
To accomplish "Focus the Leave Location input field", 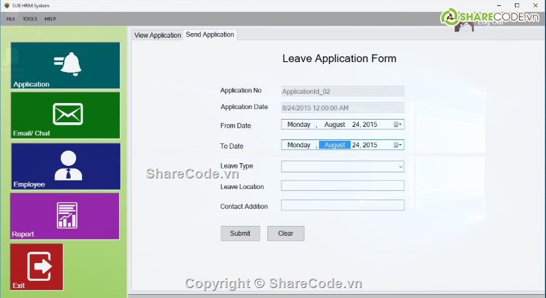I will pos(343,185).
